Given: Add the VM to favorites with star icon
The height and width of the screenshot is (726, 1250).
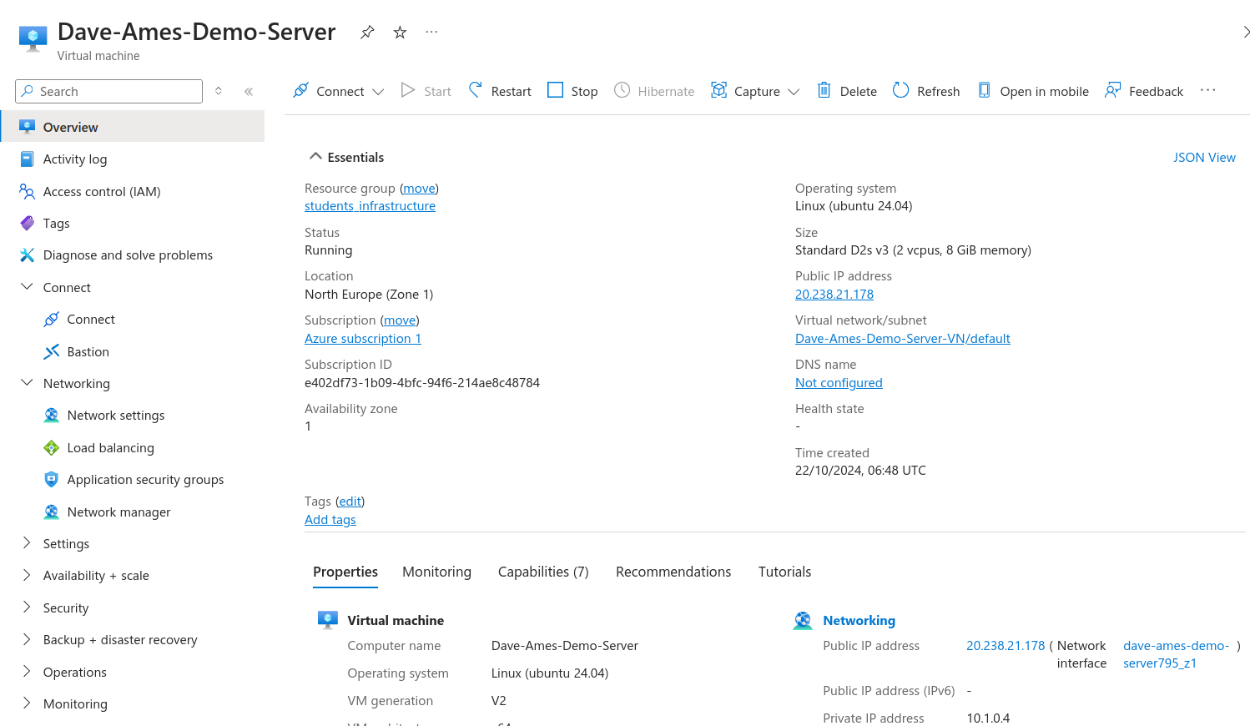Looking at the screenshot, I should coord(400,33).
